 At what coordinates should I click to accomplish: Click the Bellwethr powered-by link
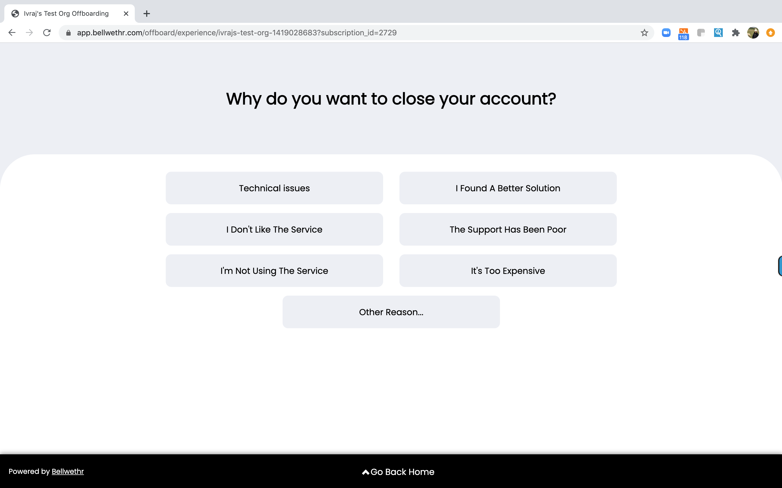(67, 472)
